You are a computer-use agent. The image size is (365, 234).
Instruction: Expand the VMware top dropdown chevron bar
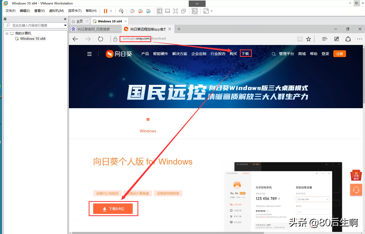tap(197, 4)
